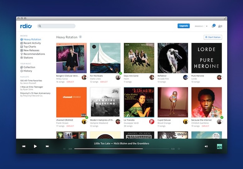243x169 pixels.
Task: Open the 100 All-Time Favorites playlist
Action: [x=31, y=81]
